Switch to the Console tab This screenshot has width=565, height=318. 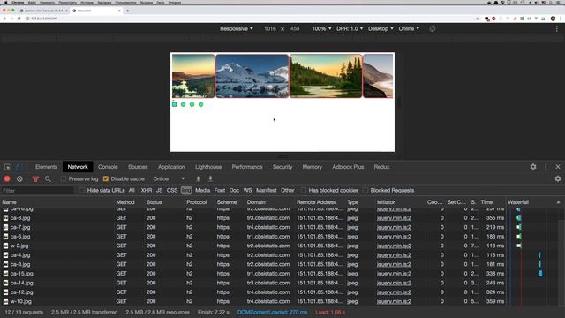108,167
